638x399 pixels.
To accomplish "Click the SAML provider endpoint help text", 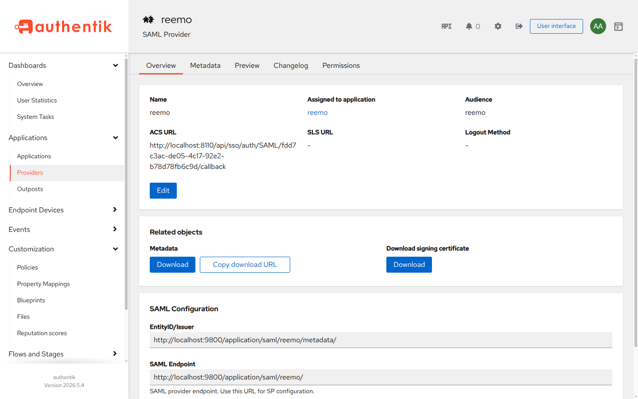I will 232,391.
